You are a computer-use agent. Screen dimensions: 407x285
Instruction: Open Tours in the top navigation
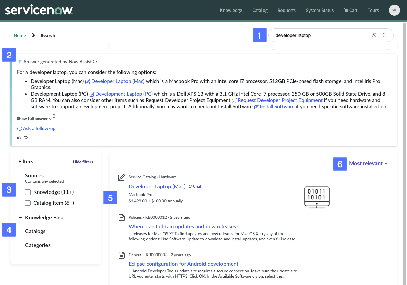coord(373,10)
